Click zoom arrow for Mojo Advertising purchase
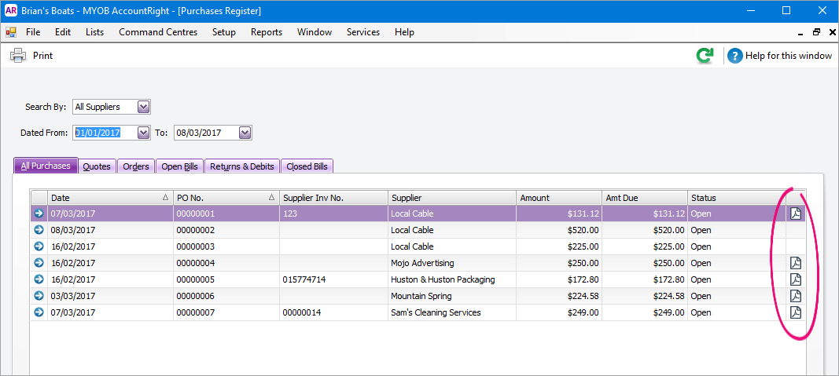The image size is (839, 376). [x=39, y=263]
